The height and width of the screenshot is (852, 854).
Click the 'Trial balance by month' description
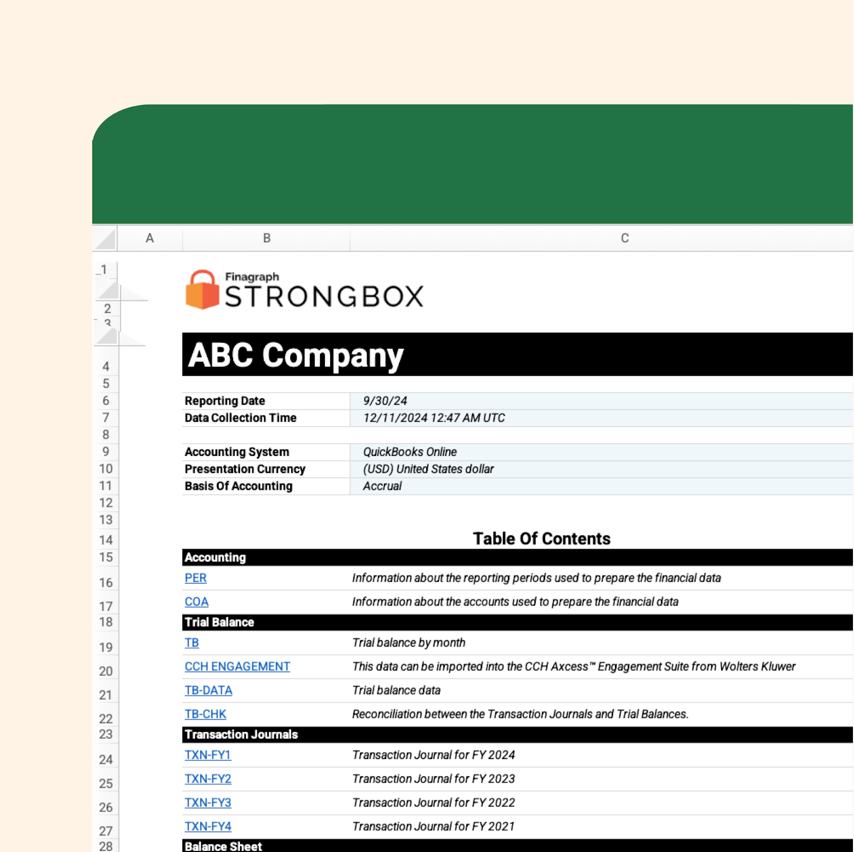[x=409, y=643]
